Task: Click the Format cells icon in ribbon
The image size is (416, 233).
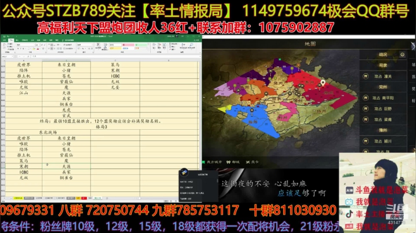Action: coord(164,46)
